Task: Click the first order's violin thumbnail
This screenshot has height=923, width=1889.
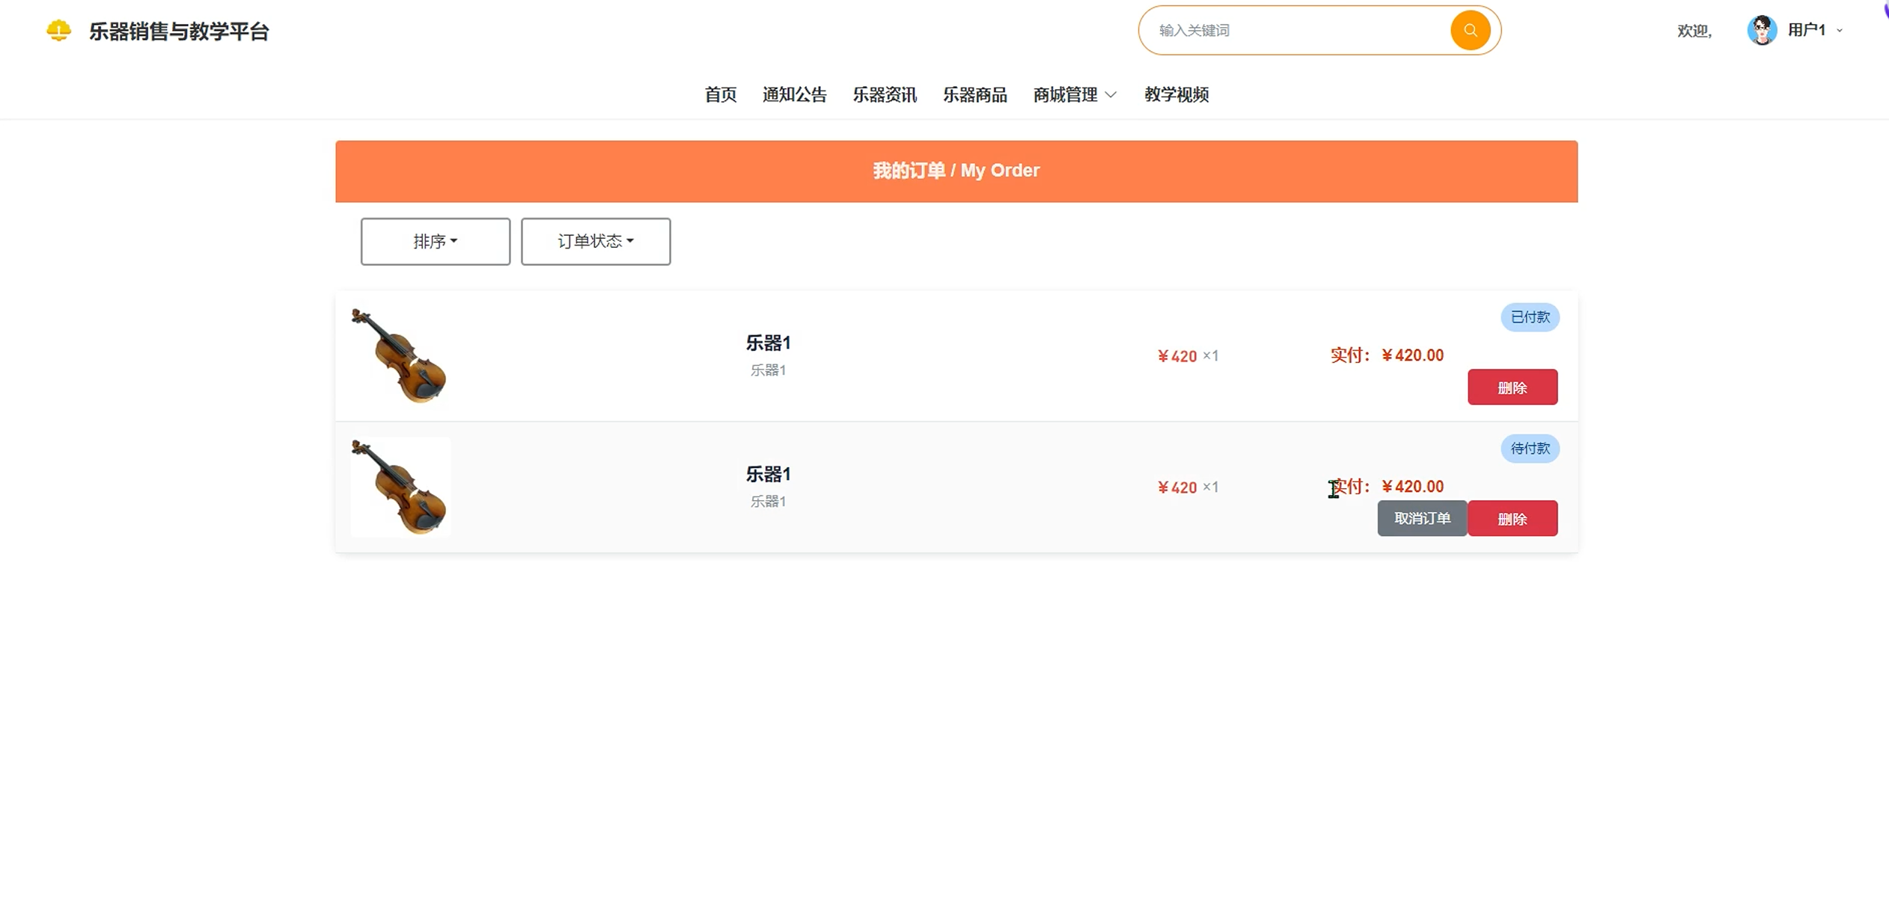Action: [x=400, y=356]
